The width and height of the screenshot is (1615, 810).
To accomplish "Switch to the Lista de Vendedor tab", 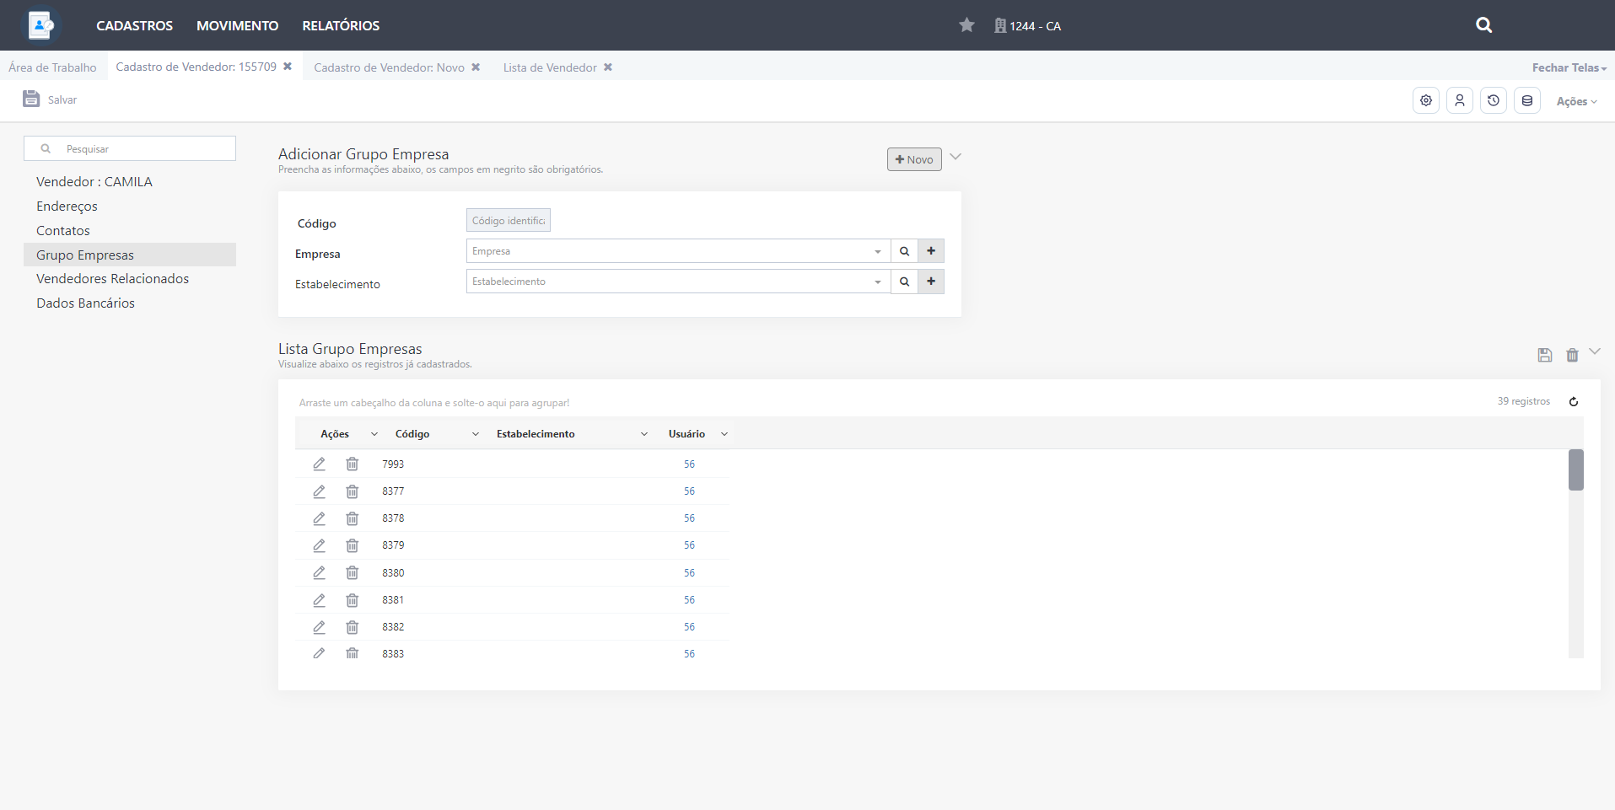I will click(x=550, y=67).
